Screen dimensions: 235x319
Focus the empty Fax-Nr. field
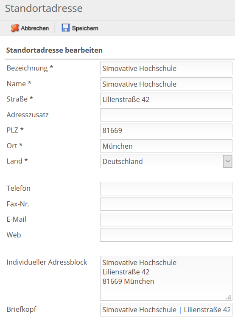point(166,204)
